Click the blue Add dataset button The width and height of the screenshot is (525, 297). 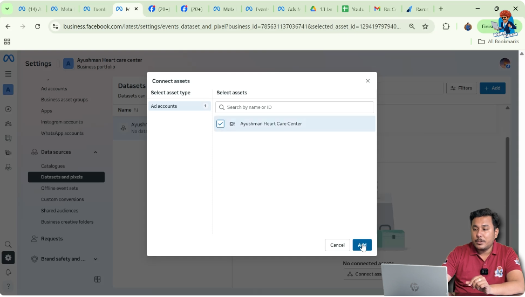coord(493,88)
